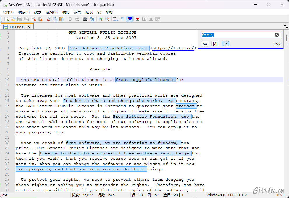Image resolution: width=289 pixels, height=198 pixels.
Task: Close the LICENSE tab
Action: point(29,27)
